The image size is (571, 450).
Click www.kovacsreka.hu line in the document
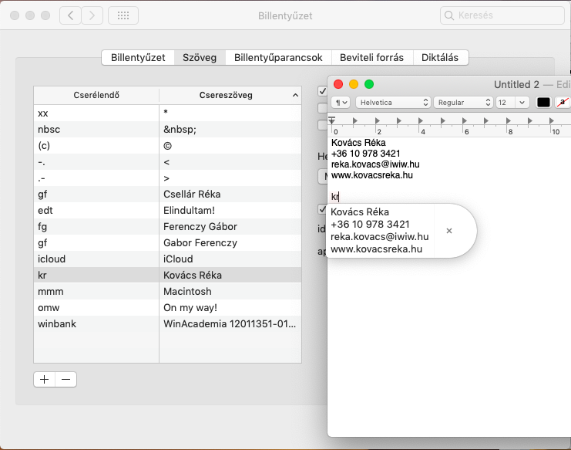372,175
